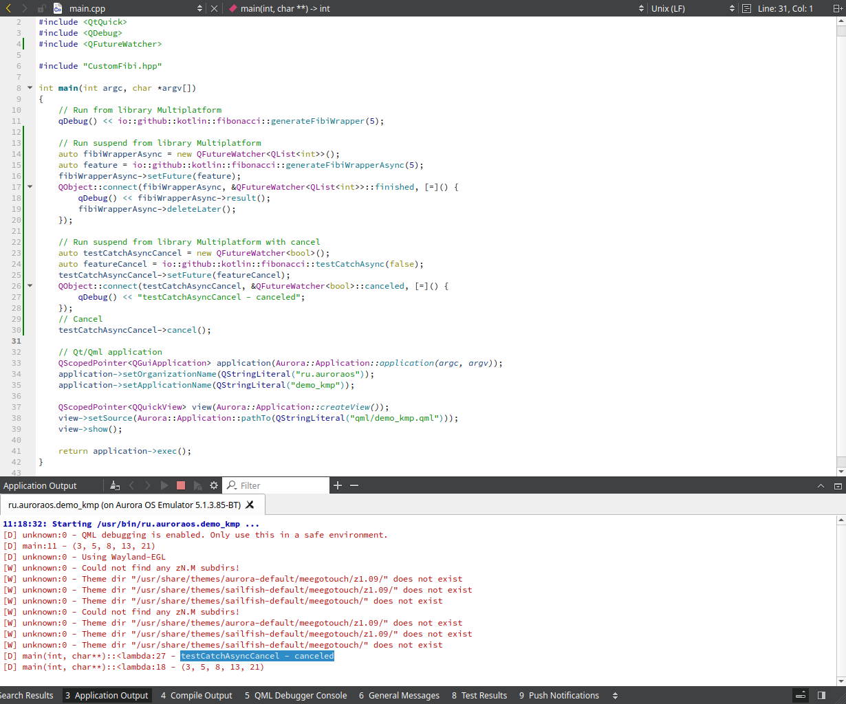The height and width of the screenshot is (704, 846).
Task: Open Application Output settings gear
Action: 214,485
